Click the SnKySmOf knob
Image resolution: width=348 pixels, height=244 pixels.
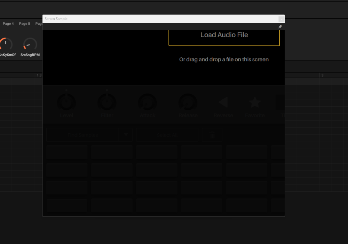click(6, 45)
